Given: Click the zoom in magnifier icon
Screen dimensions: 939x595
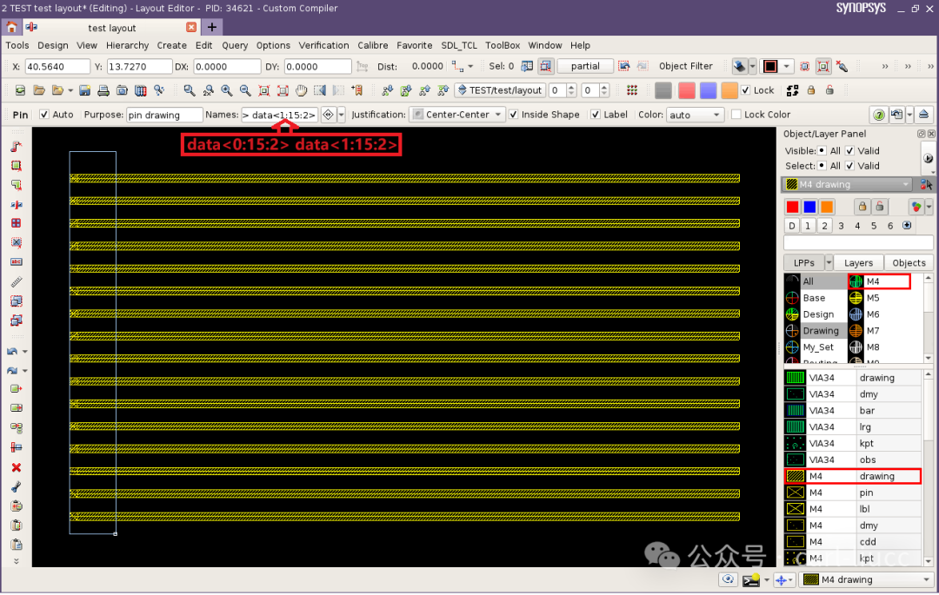Looking at the screenshot, I should [x=226, y=90].
